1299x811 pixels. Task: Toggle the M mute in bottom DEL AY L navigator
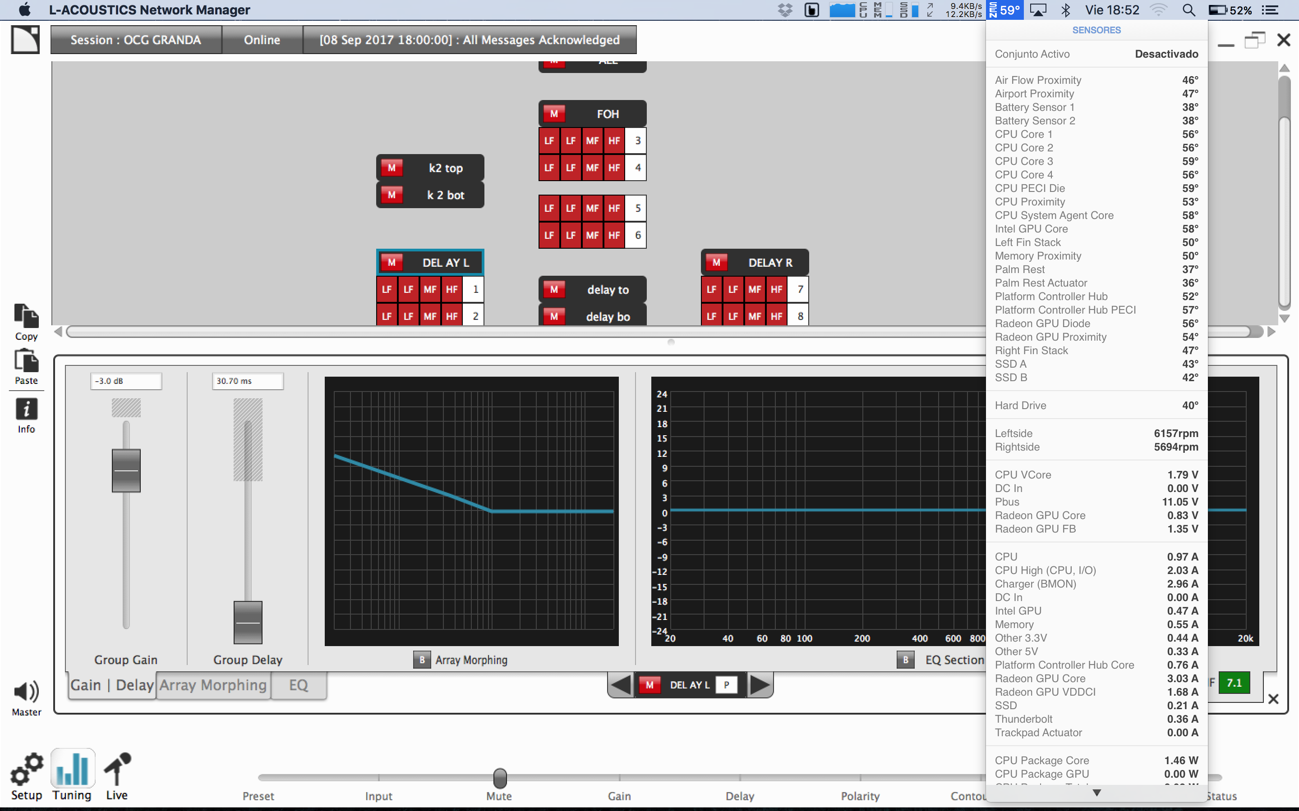pos(649,685)
